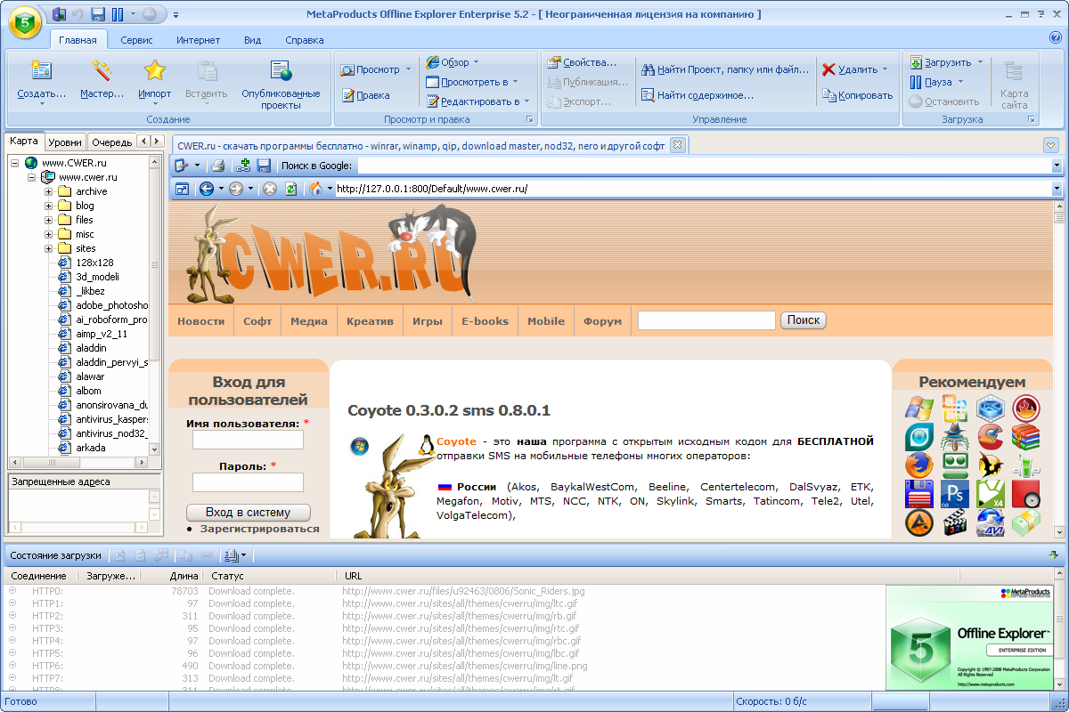Viewport: 1069px width, 712px height.
Task: Open the Просмотр dropdown arrow
Action: tap(409, 69)
